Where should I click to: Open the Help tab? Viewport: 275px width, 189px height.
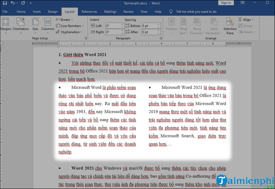[x=158, y=12]
